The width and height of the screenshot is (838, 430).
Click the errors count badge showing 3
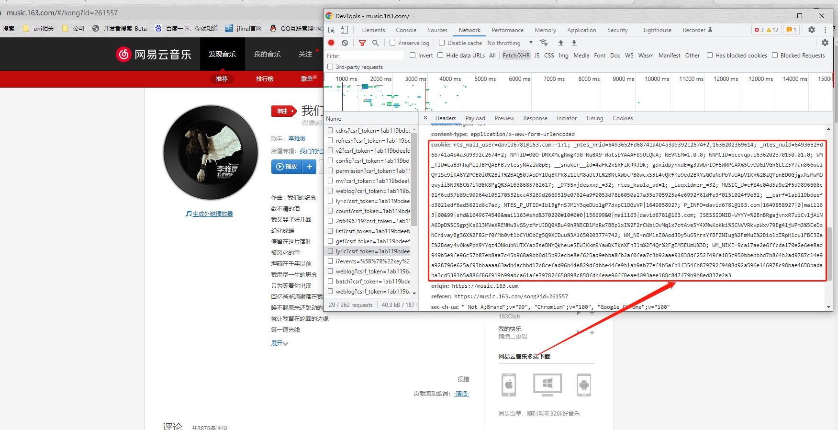tap(759, 30)
